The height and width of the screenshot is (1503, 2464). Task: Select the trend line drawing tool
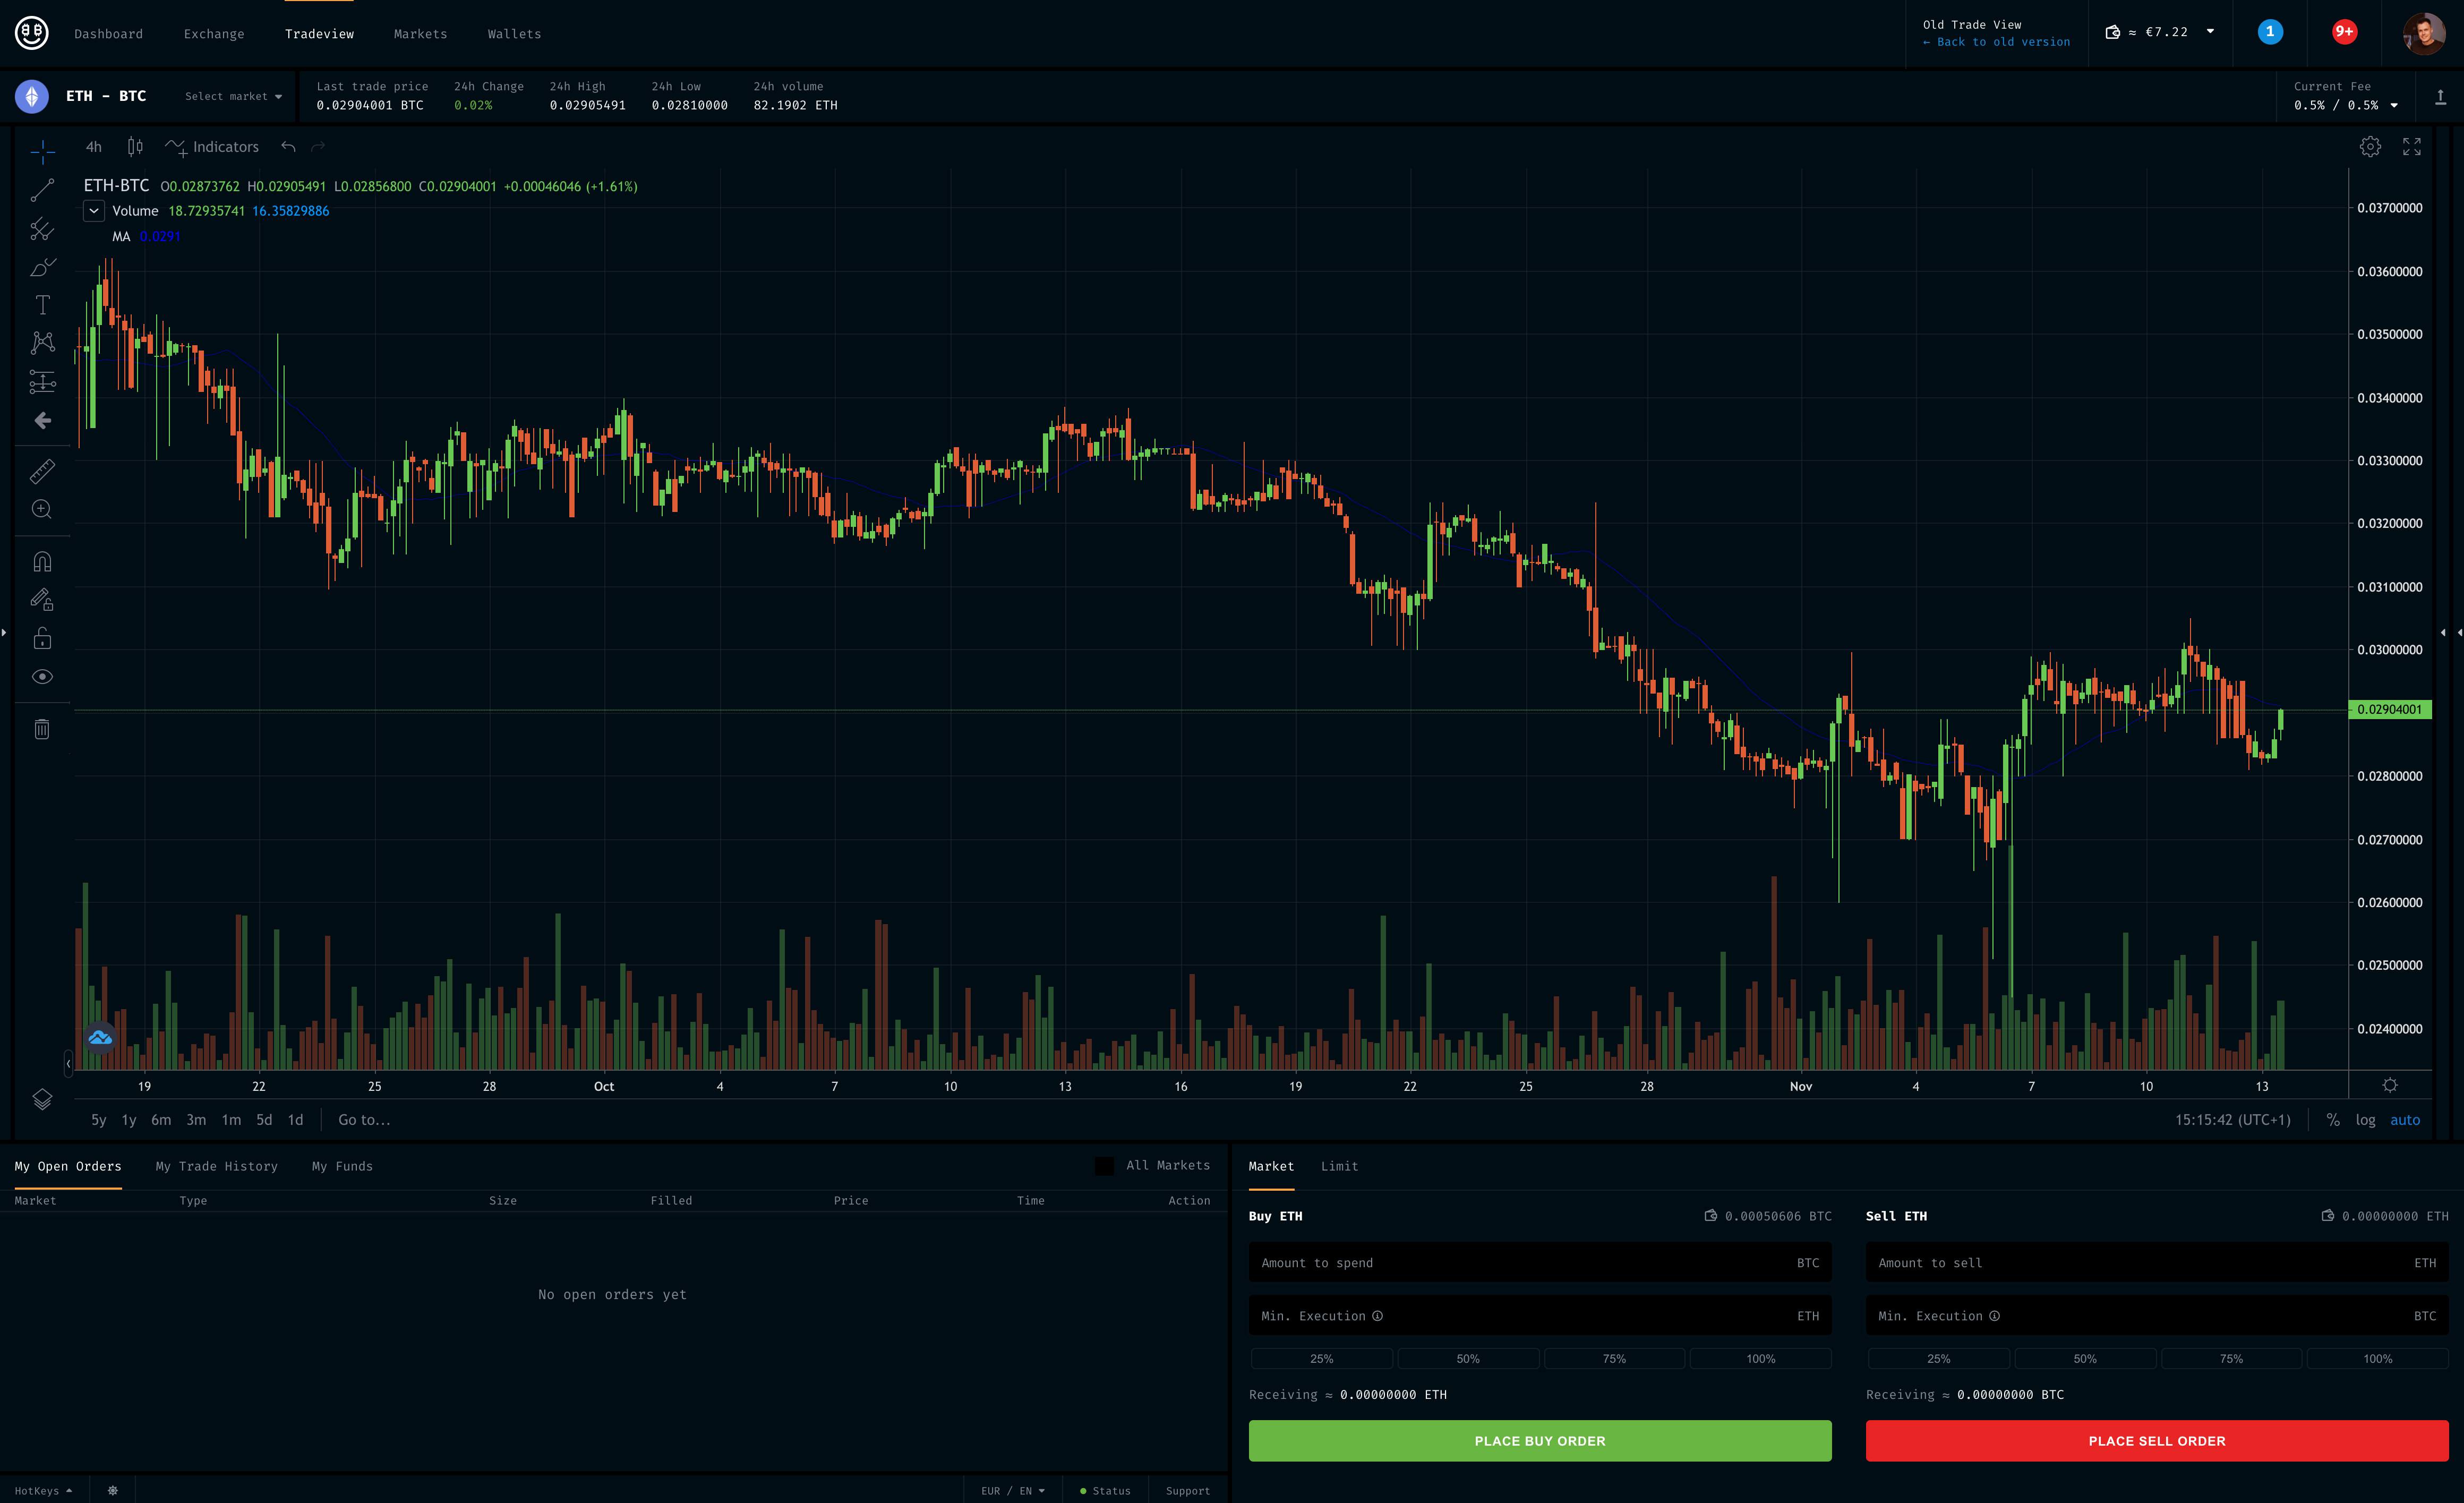(42, 190)
